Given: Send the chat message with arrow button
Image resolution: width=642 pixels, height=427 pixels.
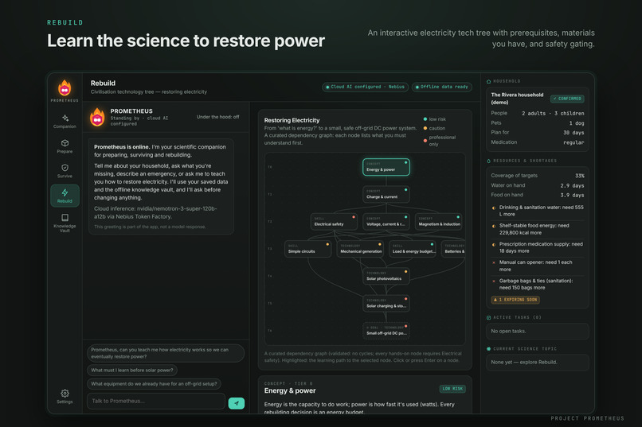Looking at the screenshot, I should point(237,403).
